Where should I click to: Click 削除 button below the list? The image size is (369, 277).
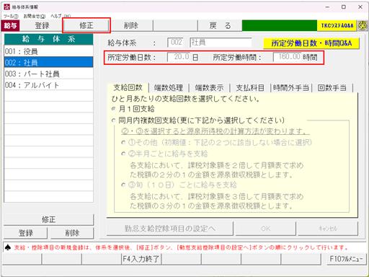(72, 233)
